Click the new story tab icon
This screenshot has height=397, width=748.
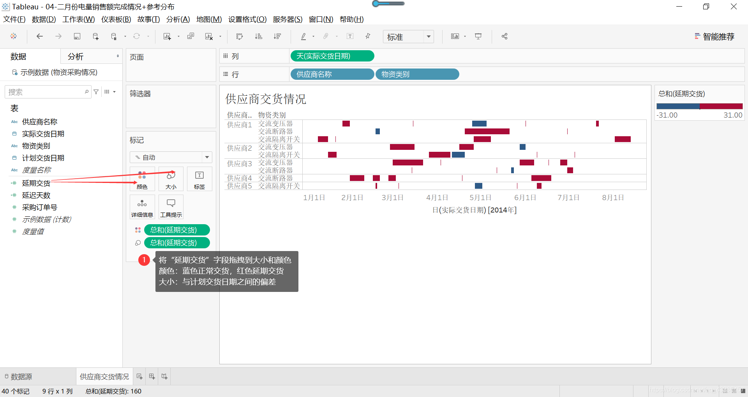[164, 376]
